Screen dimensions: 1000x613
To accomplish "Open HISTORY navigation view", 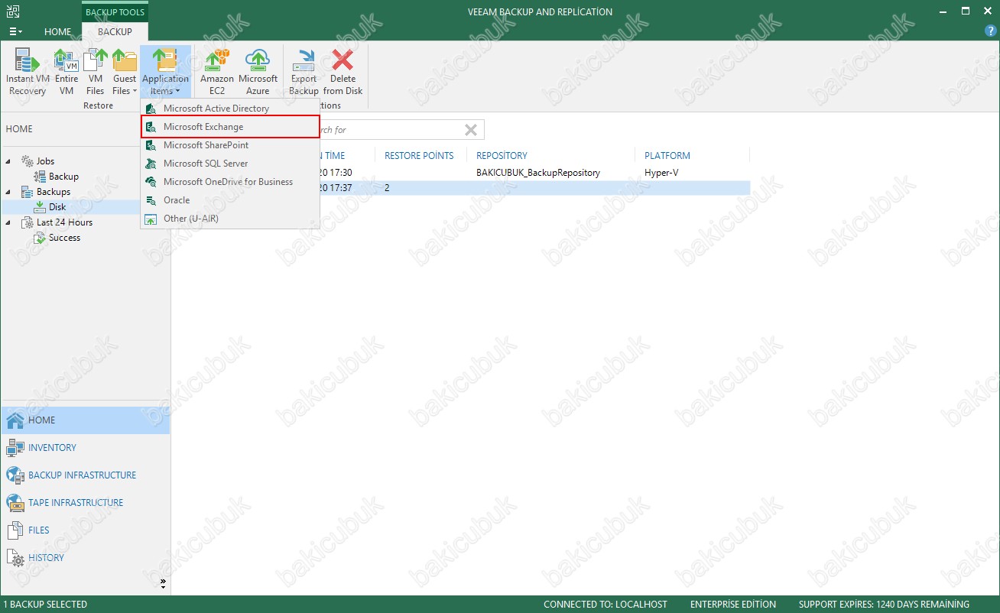I will click(x=85, y=558).
